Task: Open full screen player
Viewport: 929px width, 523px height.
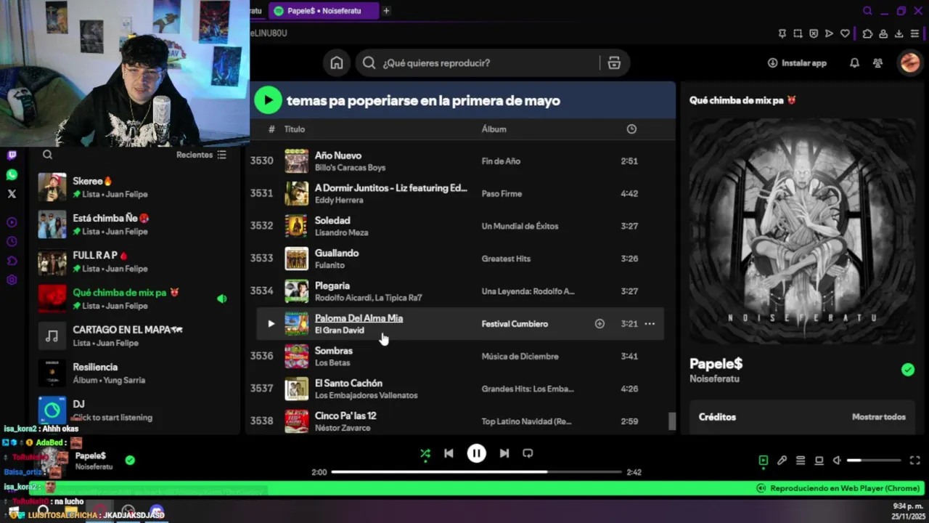Action: [x=914, y=461]
